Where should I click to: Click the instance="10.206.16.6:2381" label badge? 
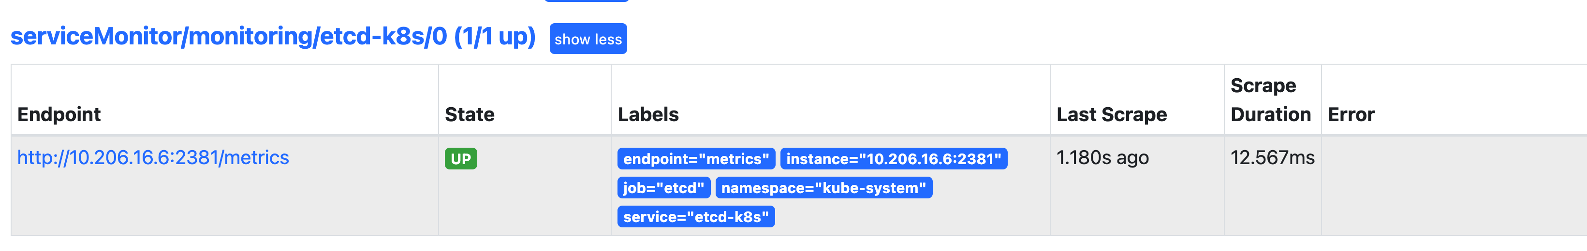coord(893,159)
